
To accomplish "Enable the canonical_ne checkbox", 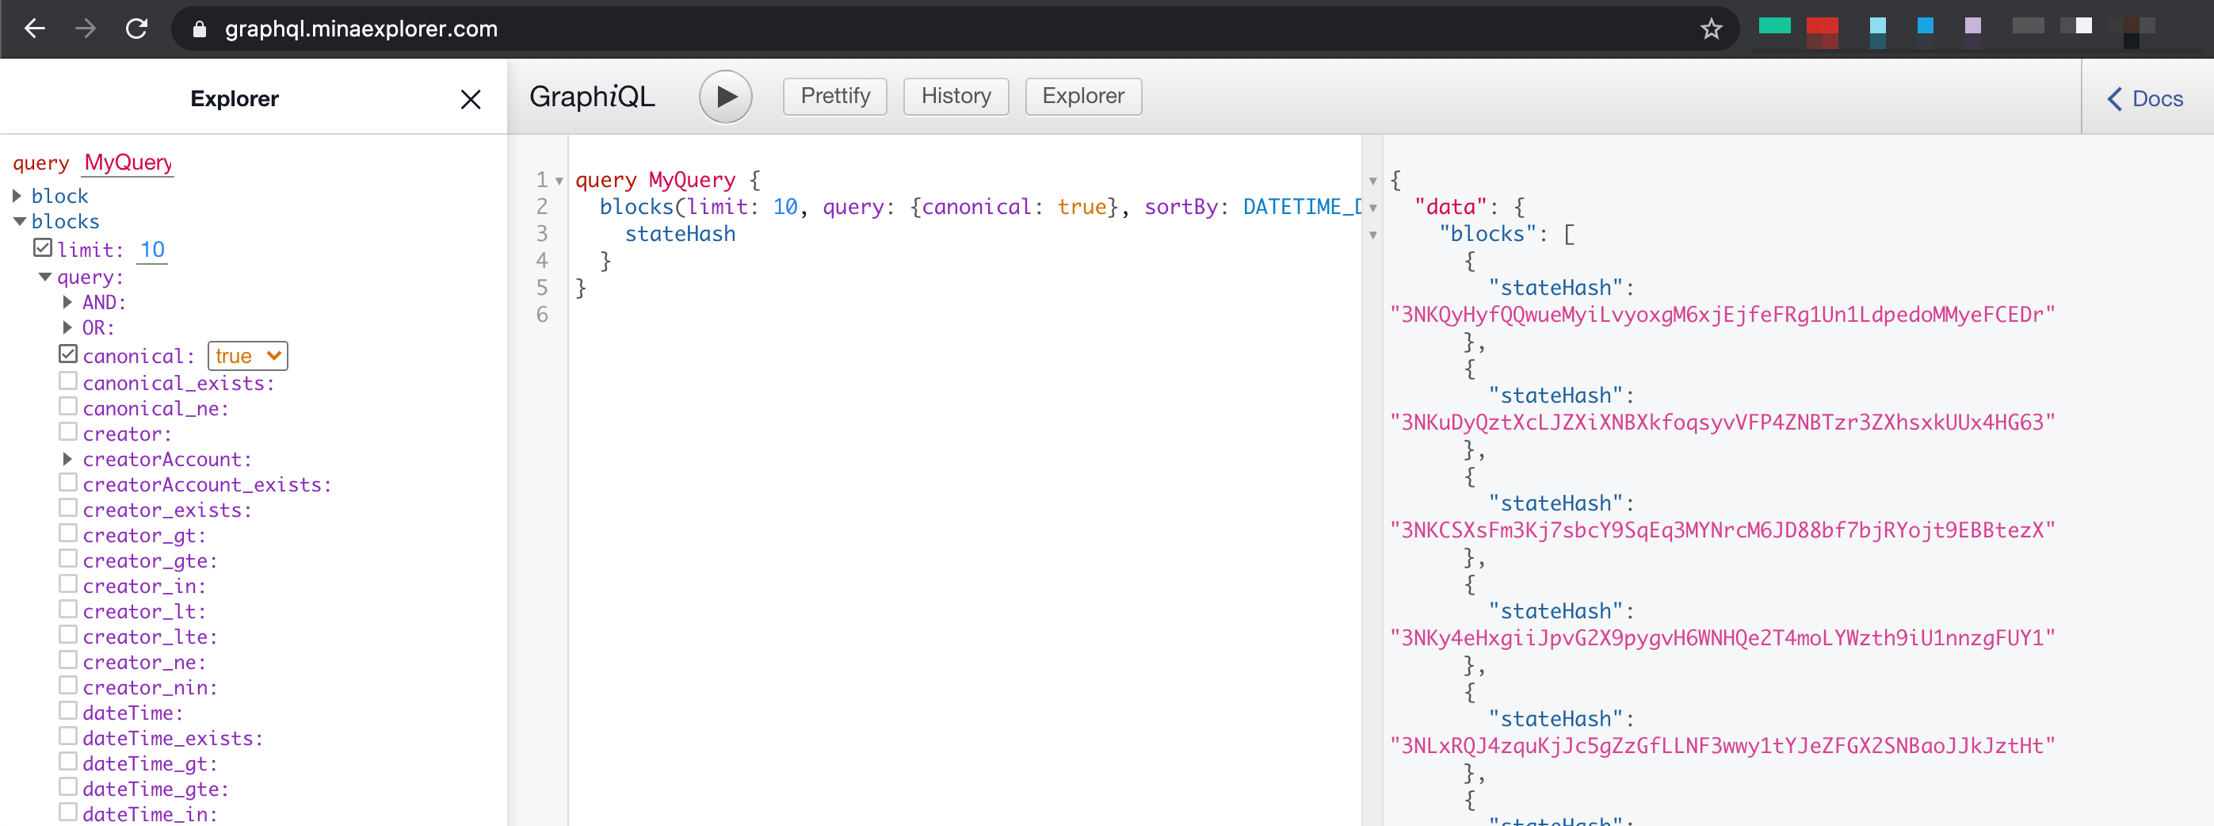I will tap(69, 406).
